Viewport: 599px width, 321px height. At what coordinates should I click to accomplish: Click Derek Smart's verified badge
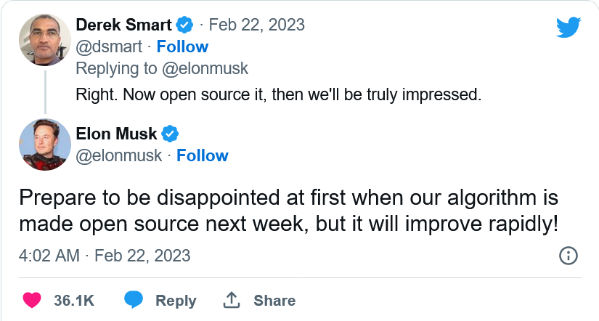point(185,25)
